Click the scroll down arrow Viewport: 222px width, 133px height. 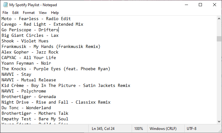219,121
